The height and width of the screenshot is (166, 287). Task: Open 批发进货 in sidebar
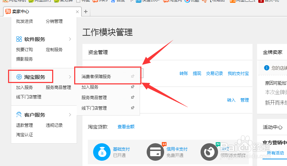[x=24, y=21]
